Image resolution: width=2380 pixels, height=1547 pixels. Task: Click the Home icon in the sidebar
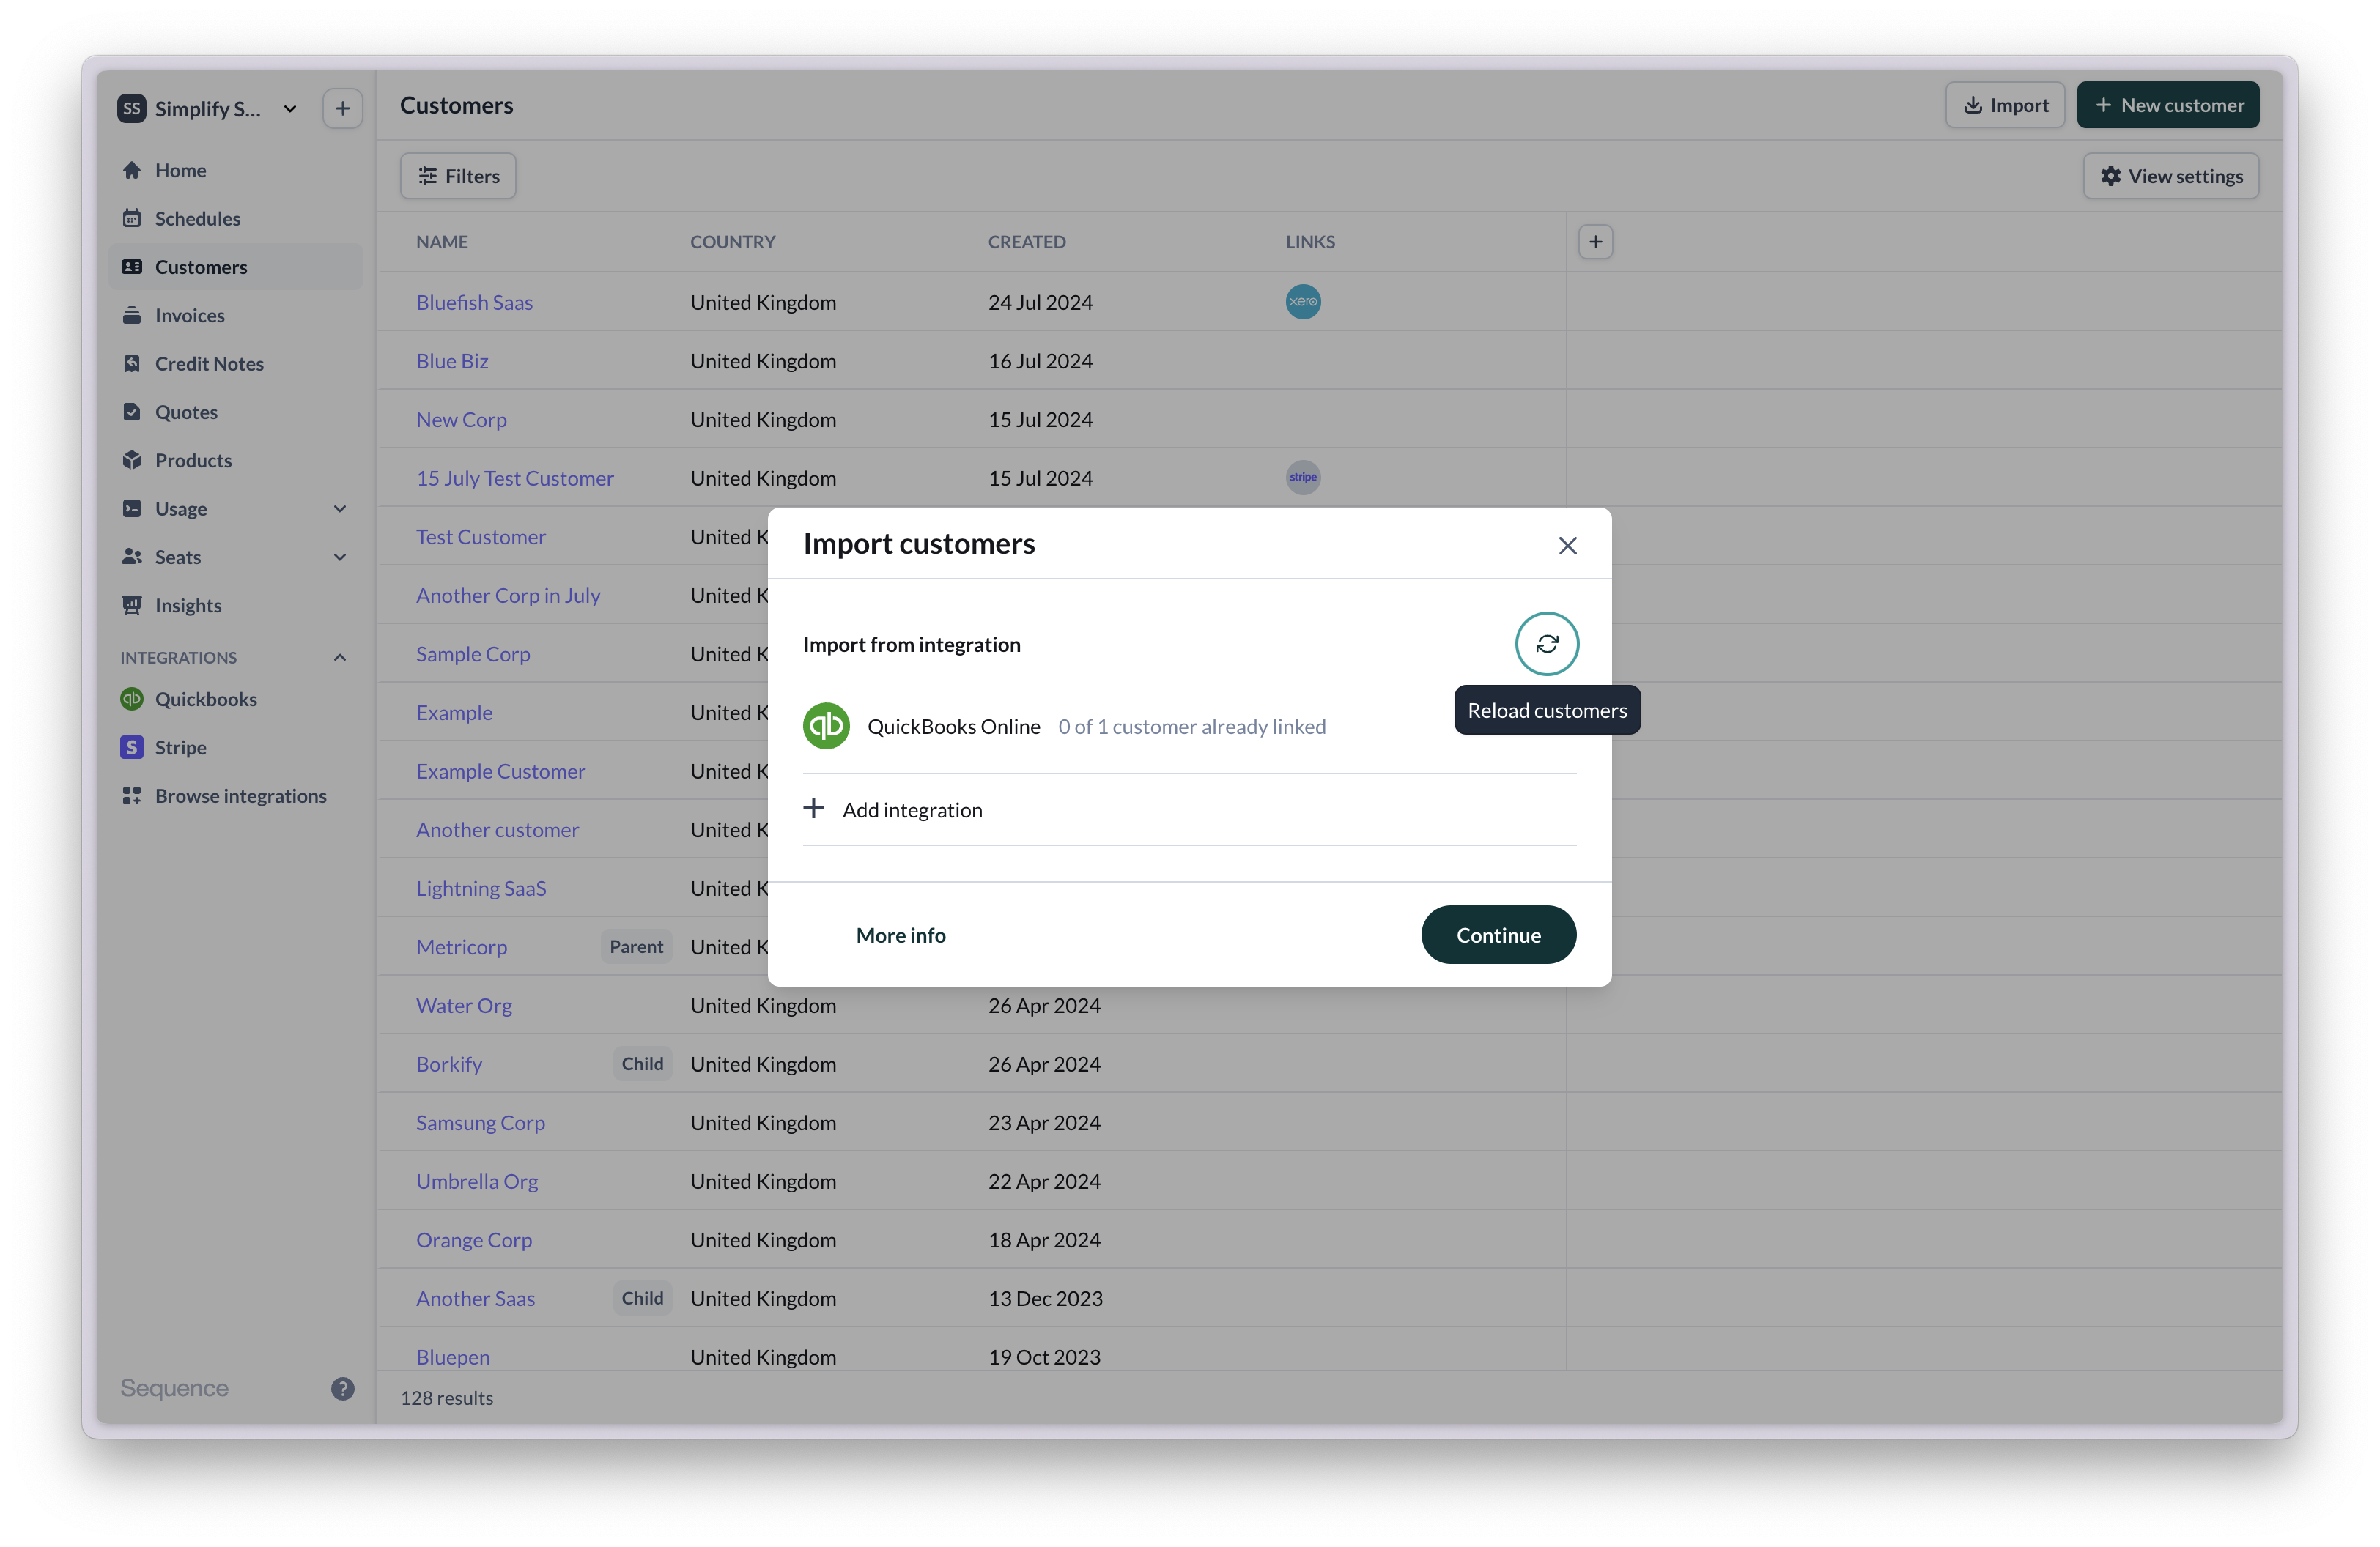(x=132, y=170)
